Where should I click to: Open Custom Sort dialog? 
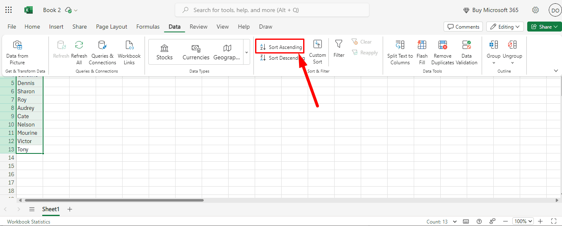[x=317, y=52]
